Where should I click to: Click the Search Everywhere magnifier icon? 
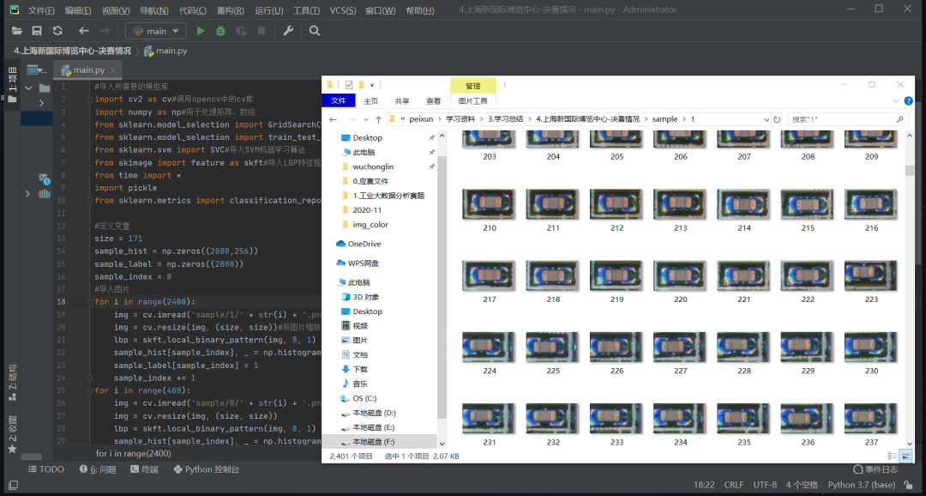[x=315, y=31]
